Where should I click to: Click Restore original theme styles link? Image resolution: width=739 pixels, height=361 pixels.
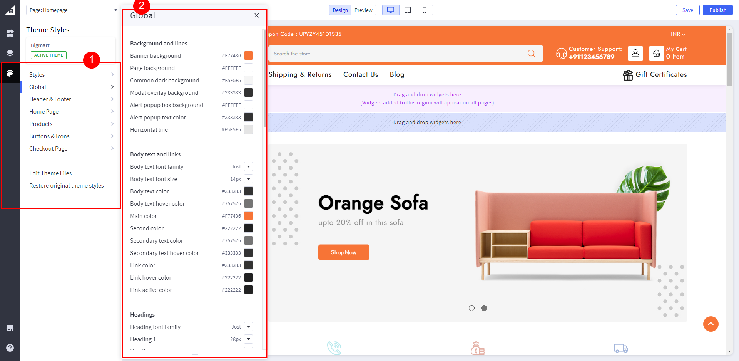click(x=67, y=186)
